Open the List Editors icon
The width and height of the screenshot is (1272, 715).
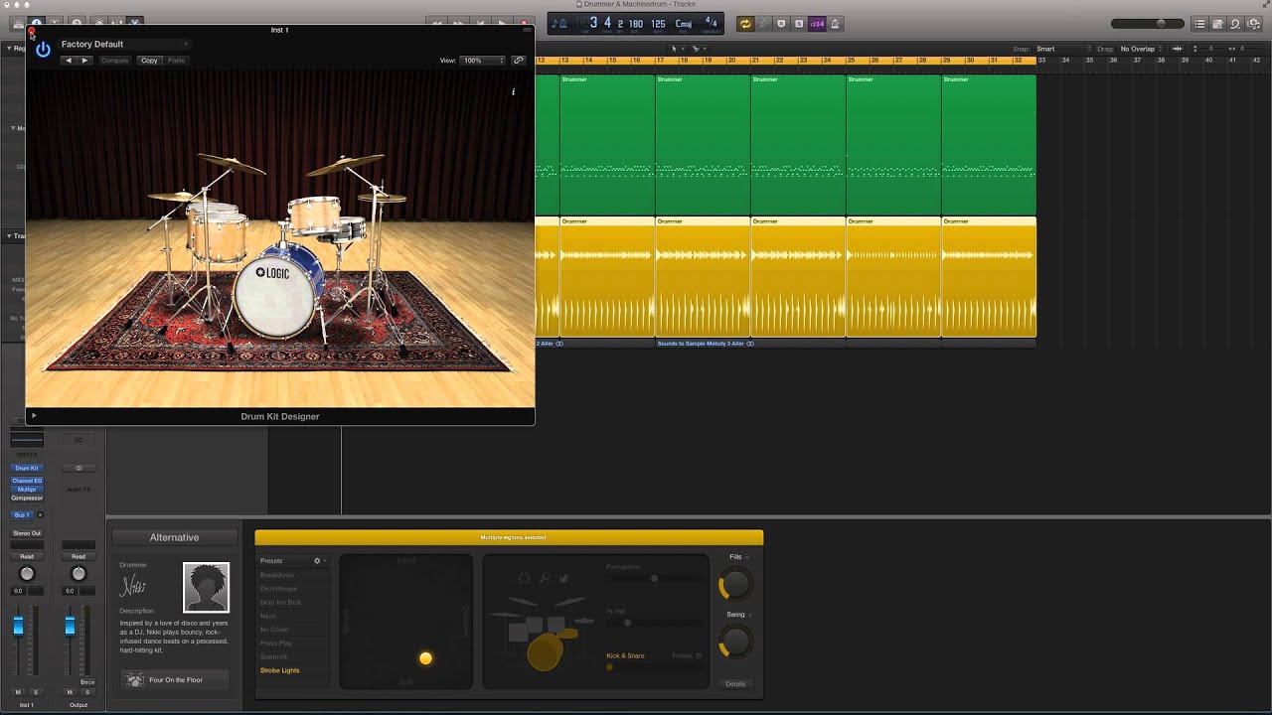[1199, 23]
